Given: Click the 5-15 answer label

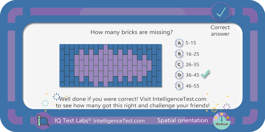Looking at the screenshot, I should pos(191,43).
